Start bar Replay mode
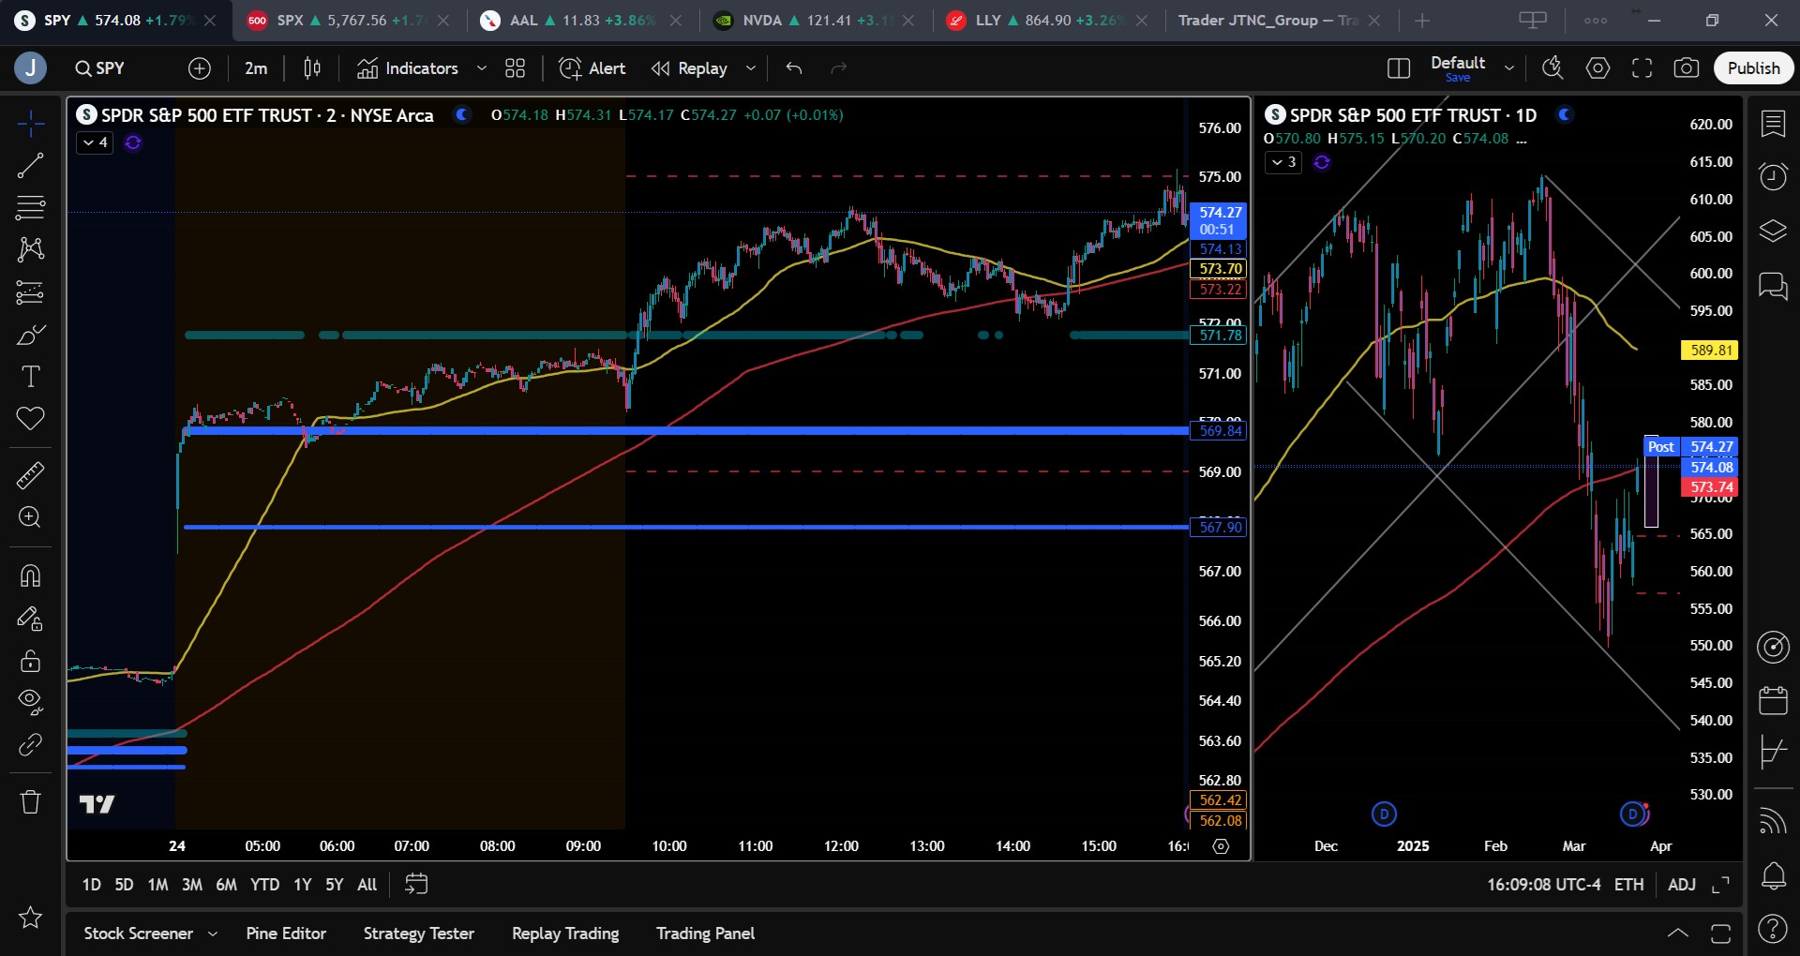 [690, 68]
